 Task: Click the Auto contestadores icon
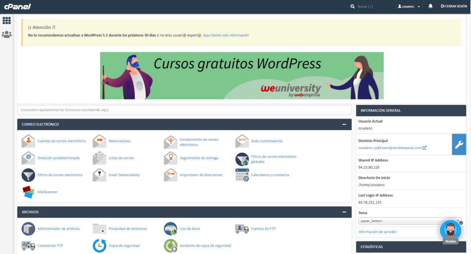(x=242, y=141)
